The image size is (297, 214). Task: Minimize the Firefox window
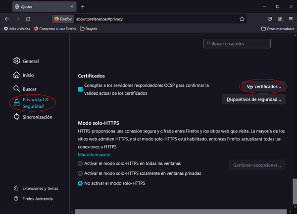264,6
